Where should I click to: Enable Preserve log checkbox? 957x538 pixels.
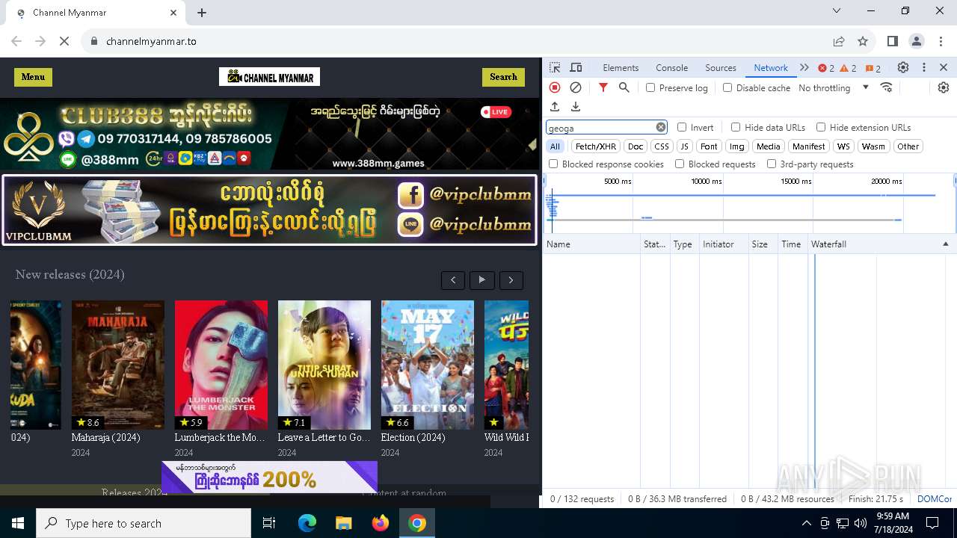click(x=650, y=87)
